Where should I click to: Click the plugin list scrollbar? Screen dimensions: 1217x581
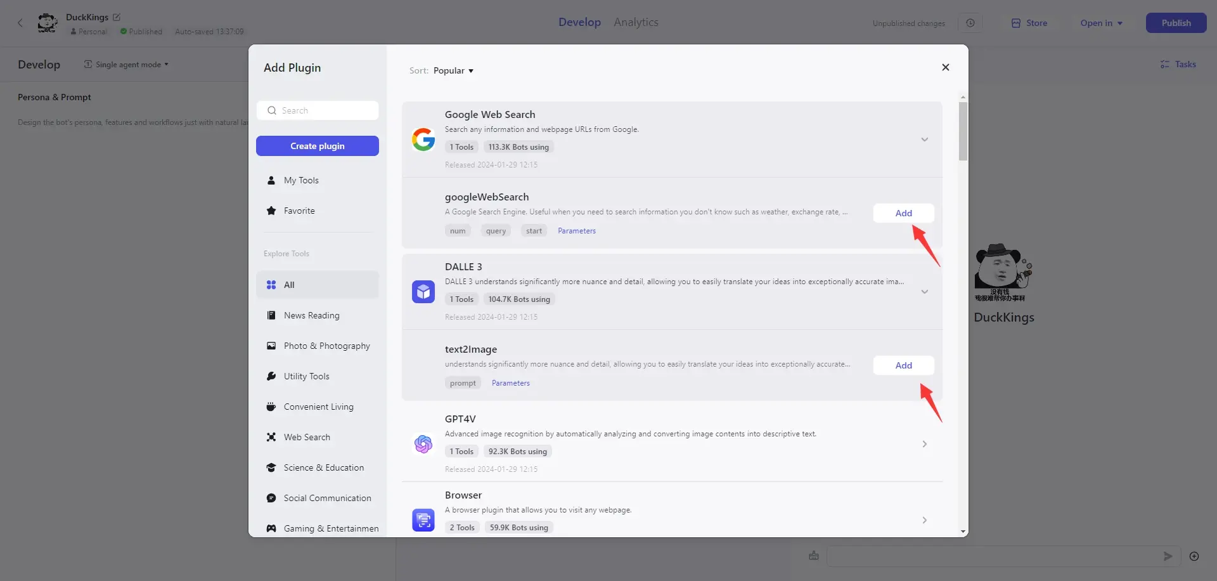coord(963,131)
